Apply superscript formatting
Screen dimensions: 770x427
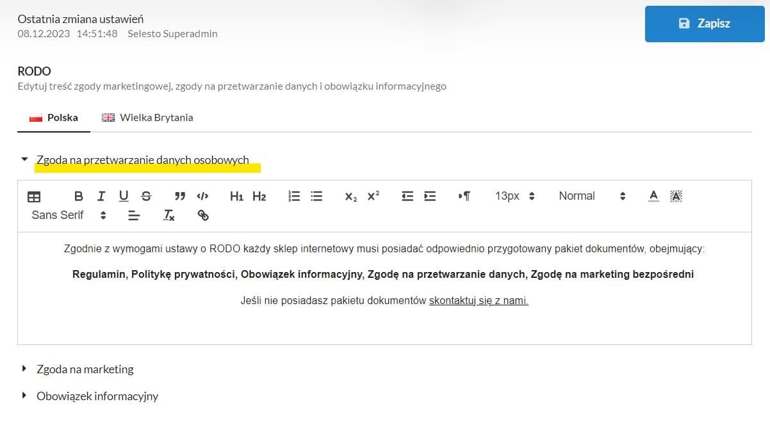(x=373, y=197)
